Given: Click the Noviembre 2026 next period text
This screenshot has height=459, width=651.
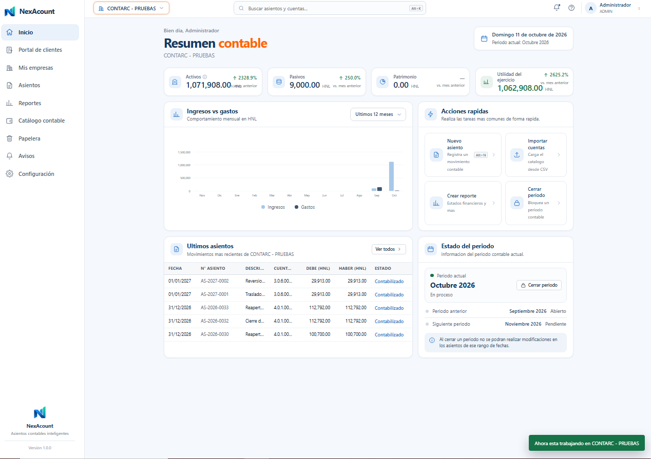Looking at the screenshot, I should click(523, 324).
